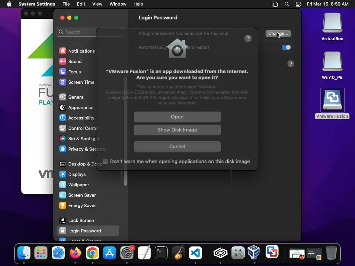
Task: Select Screen Time in the sidebar
Action: coord(77,82)
